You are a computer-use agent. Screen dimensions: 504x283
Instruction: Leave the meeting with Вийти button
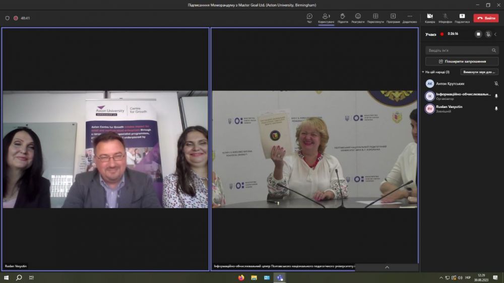(486, 18)
